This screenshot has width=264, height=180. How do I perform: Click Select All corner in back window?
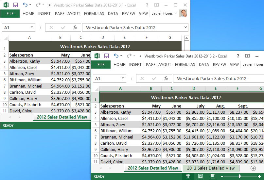tap(6, 38)
